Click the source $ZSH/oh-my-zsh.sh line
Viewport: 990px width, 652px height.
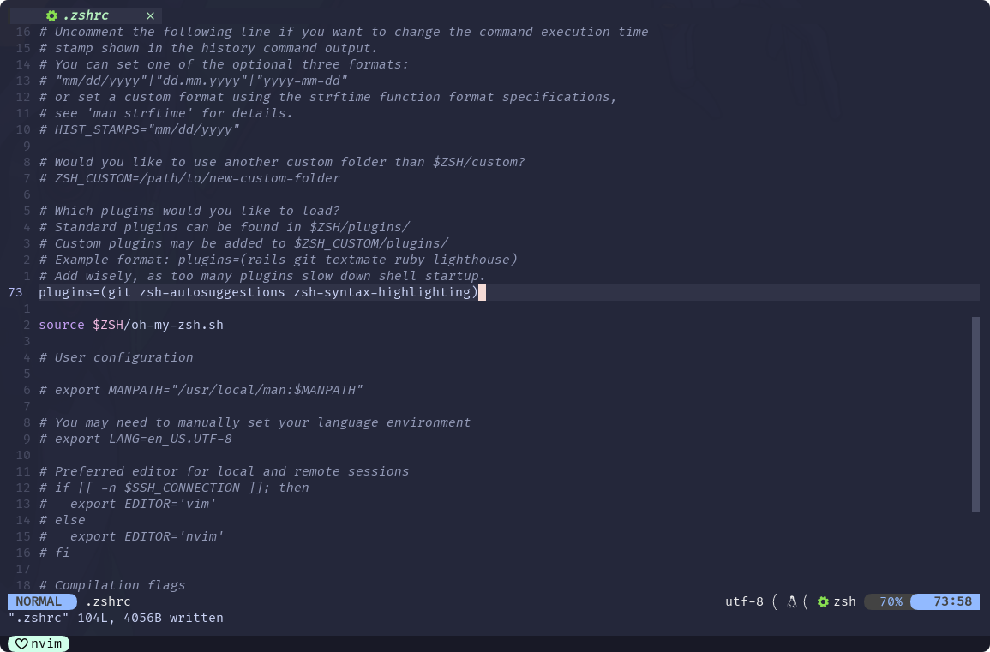tap(131, 325)
